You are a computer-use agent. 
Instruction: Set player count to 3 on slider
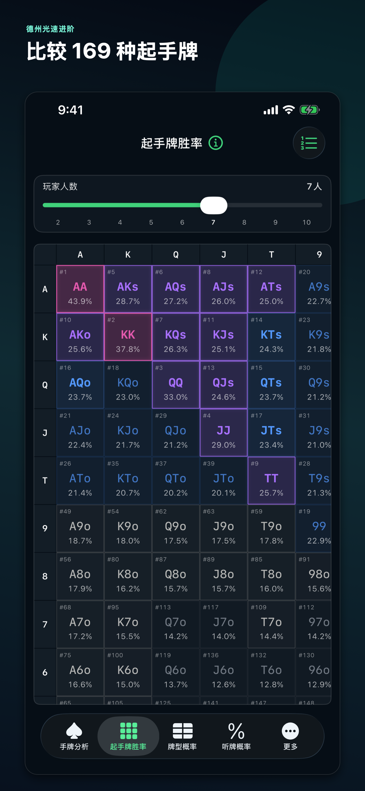pos(89,222)
